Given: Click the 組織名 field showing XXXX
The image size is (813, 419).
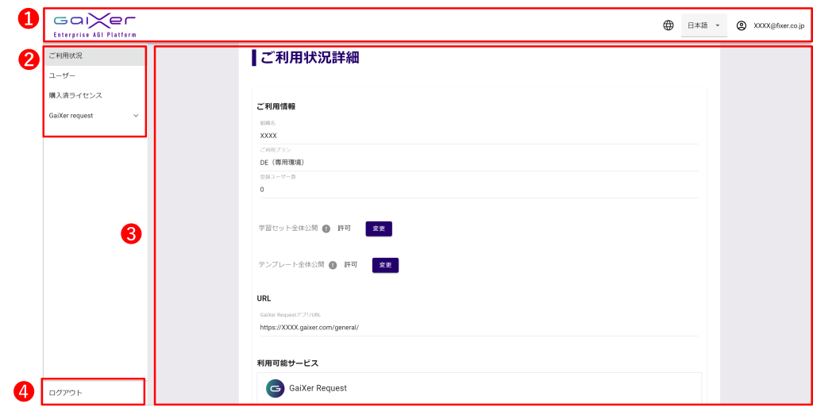Looking at the screenshot, I should [x=476, y=136].
